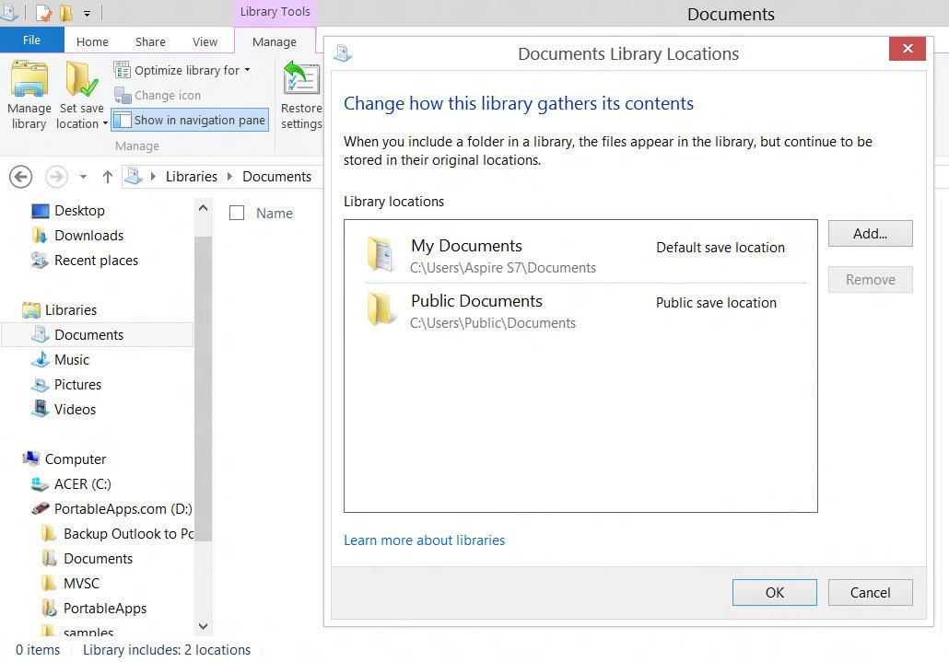Click the Back navigation arrow
This screenshot has width=949, height=662.
point(20,177)
